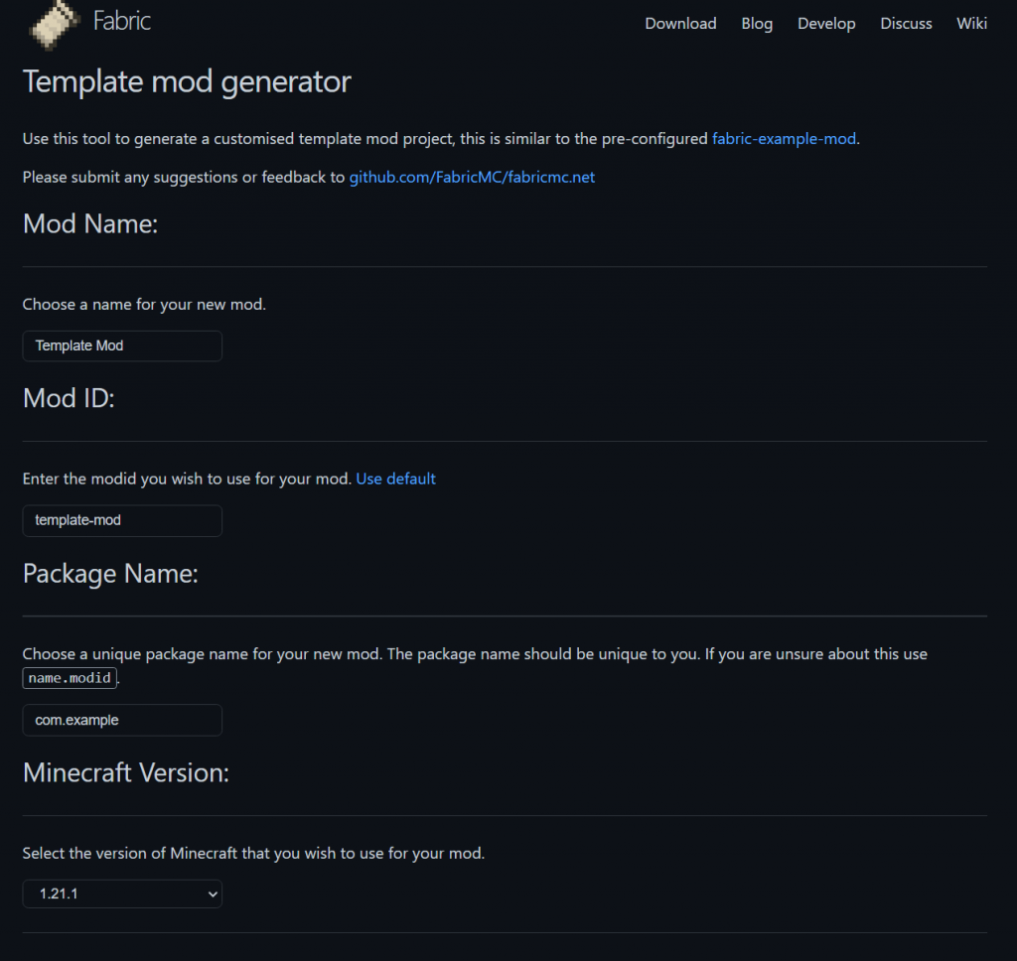Click the name.modid code snippet
The width and height of the screenshot is (1017, 961).
(x=70, y=679)
